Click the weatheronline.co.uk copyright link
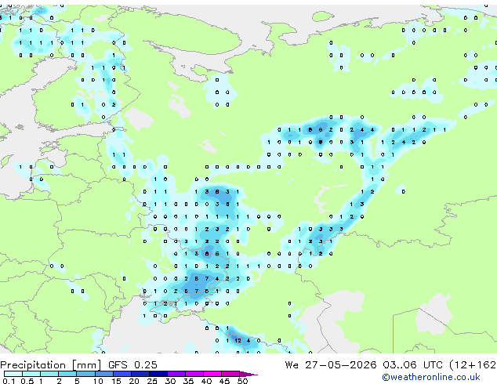 pyautogui.click(x=431, y=377)
